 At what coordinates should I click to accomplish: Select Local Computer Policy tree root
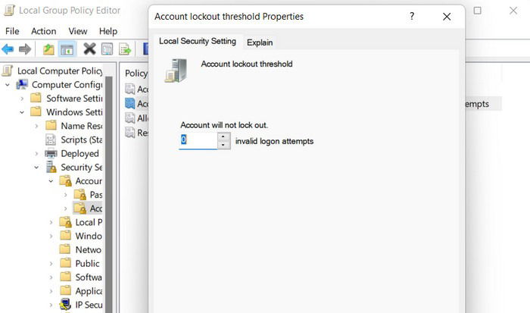[x=60, y=70]
